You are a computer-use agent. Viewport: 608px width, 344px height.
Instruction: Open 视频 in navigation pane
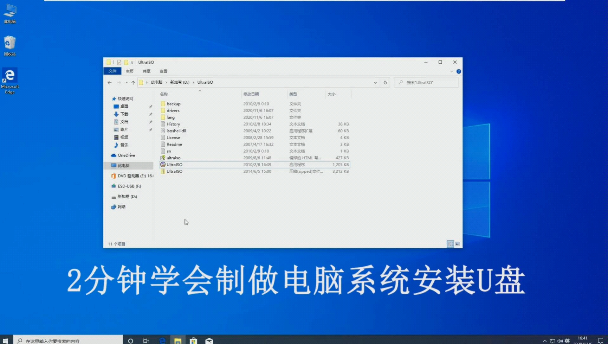click(x=124, y=137)
